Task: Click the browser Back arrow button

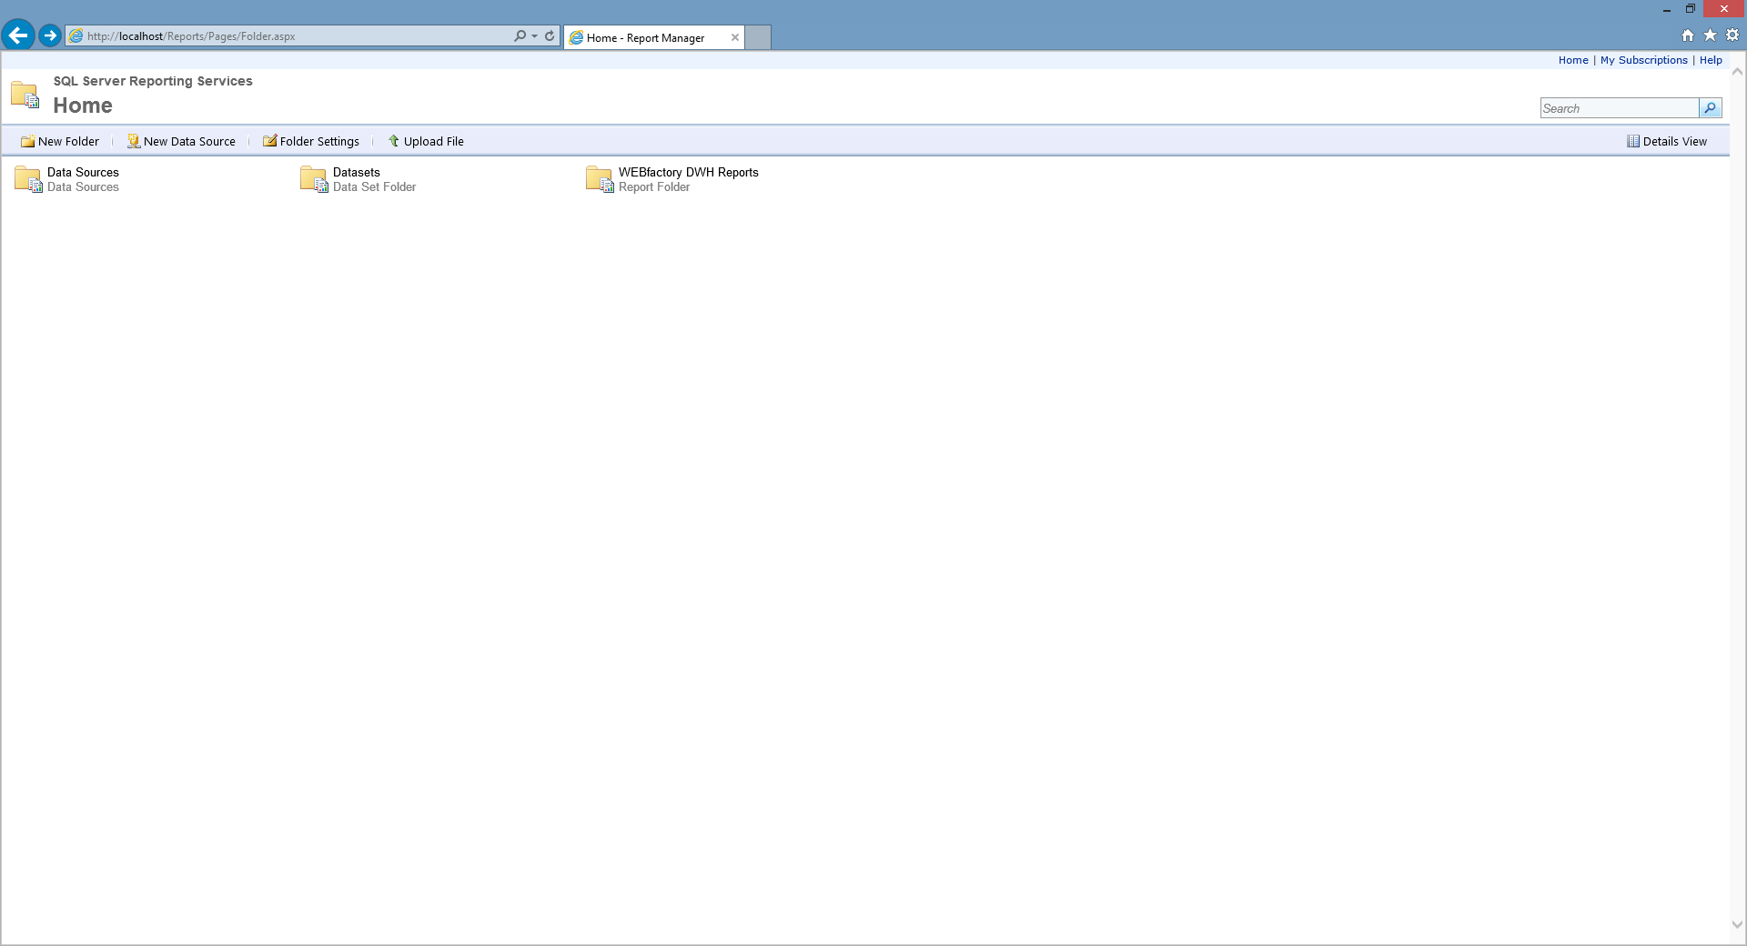Action: pos(17,35)
